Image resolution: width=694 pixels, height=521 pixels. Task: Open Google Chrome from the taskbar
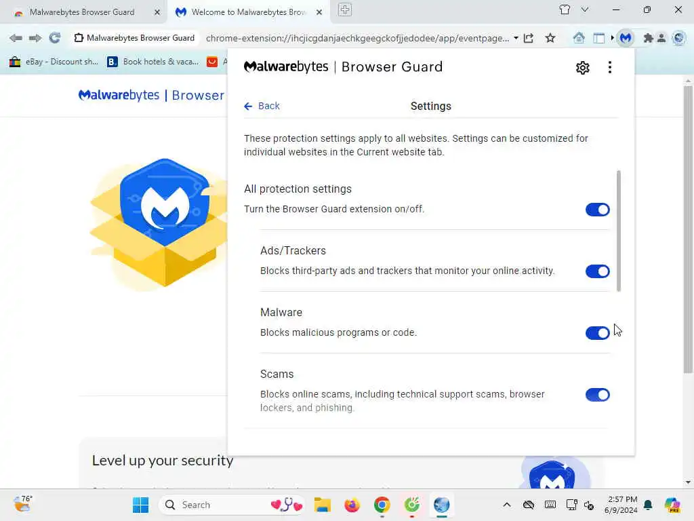382,505
